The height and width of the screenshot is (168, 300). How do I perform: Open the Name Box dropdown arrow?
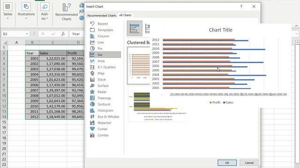click(27, 34)
